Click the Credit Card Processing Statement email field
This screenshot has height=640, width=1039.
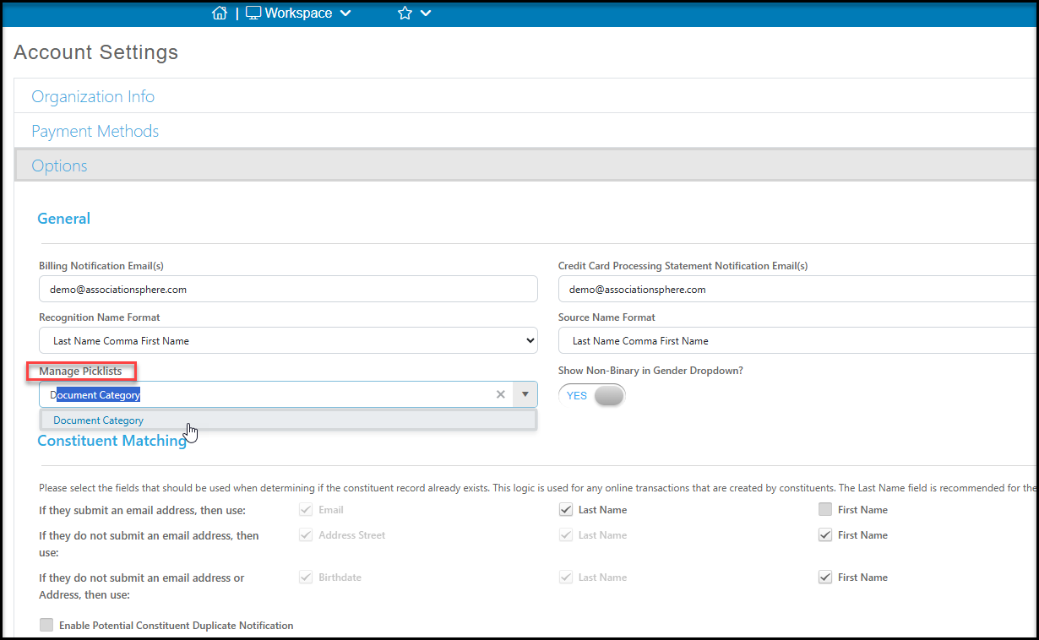point(797,289)
